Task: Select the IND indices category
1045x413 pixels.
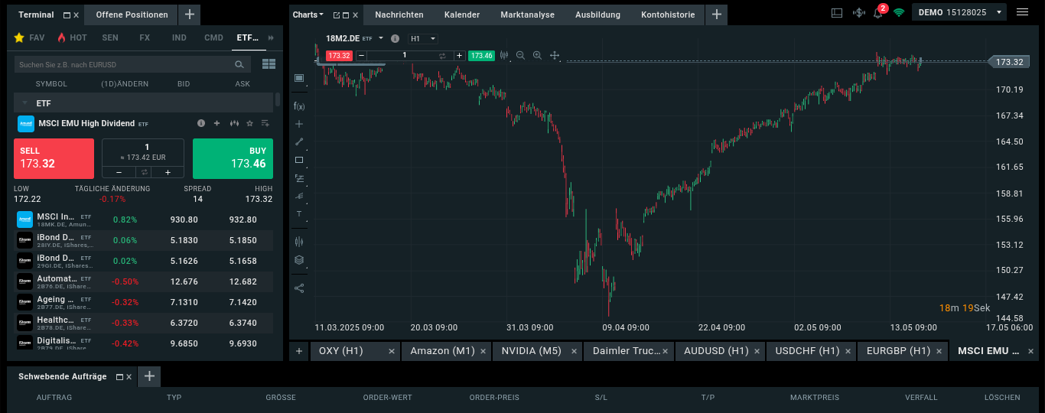Action: click(179, 37)
